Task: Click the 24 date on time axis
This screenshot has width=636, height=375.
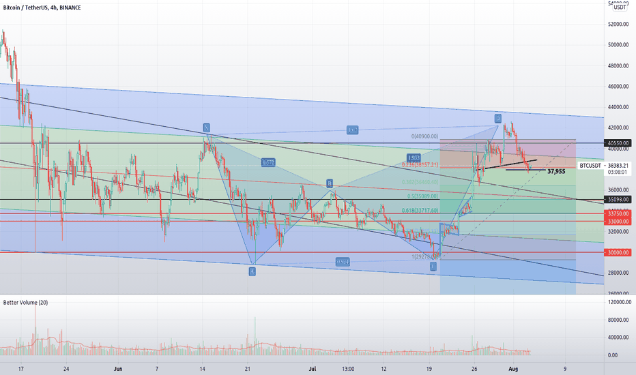Action: tap(66, 369)
